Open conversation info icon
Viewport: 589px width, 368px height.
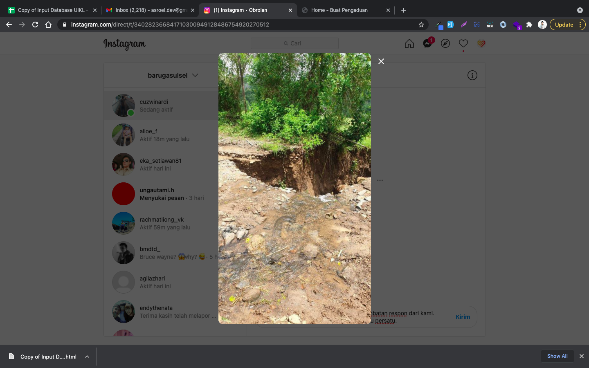click(472, 75)
